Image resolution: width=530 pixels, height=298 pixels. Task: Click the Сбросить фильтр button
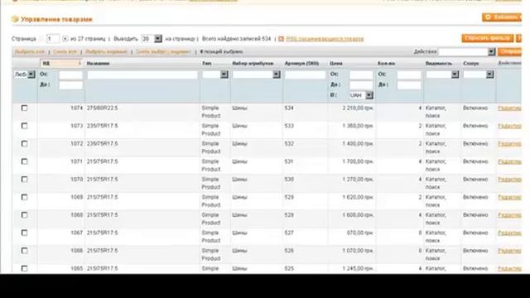[488, 38]
